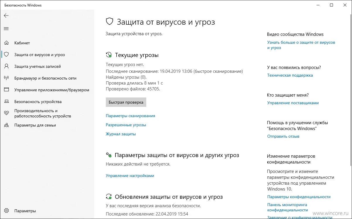Click text Последнее обновление: 22.04.2019 15:54
352x219 pixels.
click(147, 214)
